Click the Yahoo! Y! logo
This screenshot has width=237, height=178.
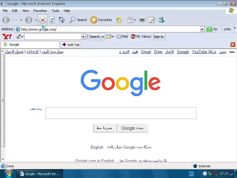pyautogui.click(x=7, y=36)
